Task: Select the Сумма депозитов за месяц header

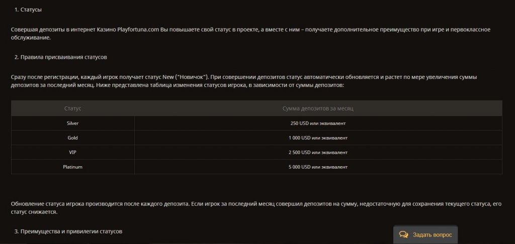Action: pos(318,108)
